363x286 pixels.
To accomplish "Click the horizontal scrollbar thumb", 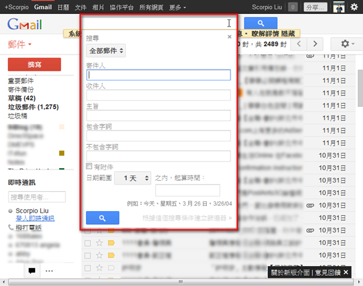I will point(181,282).
